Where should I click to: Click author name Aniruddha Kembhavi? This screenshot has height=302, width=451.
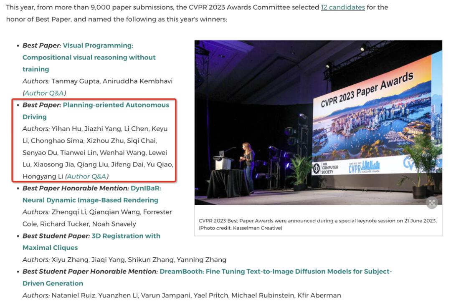pyautogui.click(x=137, y=81)
